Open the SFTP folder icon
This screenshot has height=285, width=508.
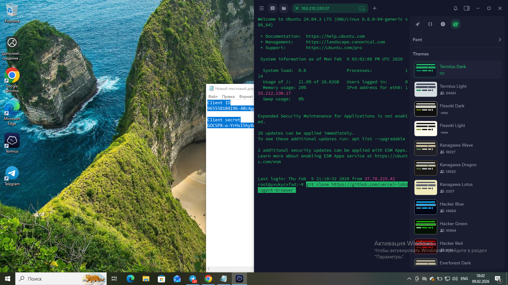tap(284, 8)
